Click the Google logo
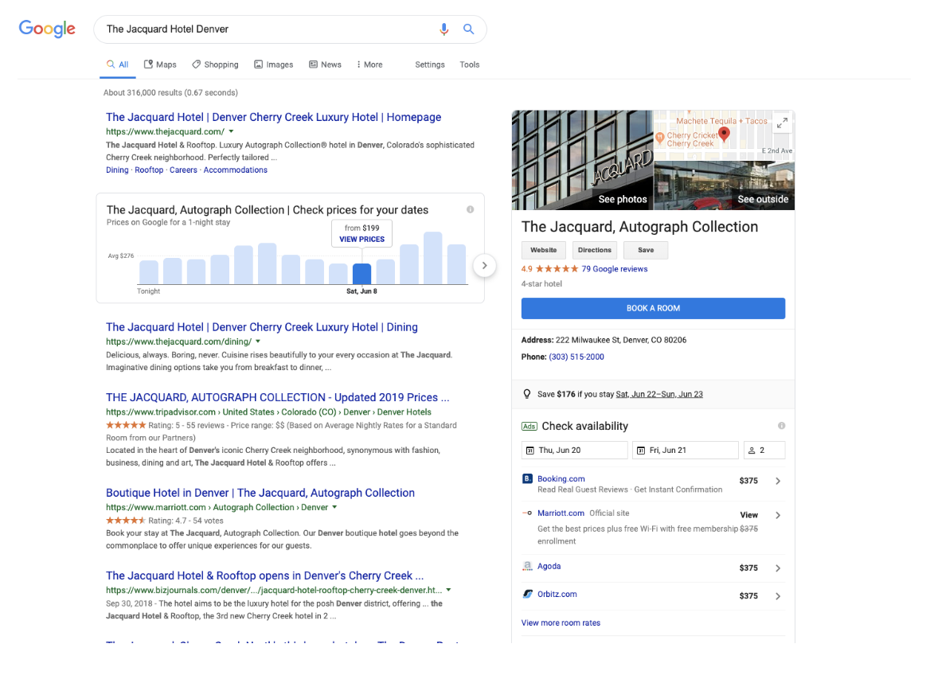The image size is (930, 675). coord(47,29)
